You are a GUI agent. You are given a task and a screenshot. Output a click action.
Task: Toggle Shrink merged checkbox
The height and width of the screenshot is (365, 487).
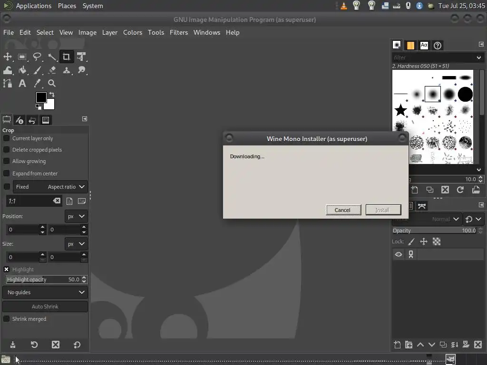point(6,319)
